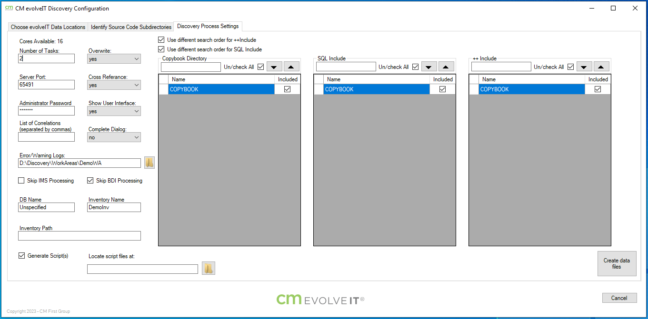
Task: Move ++ Include item down
Action: tap(584, 67)
